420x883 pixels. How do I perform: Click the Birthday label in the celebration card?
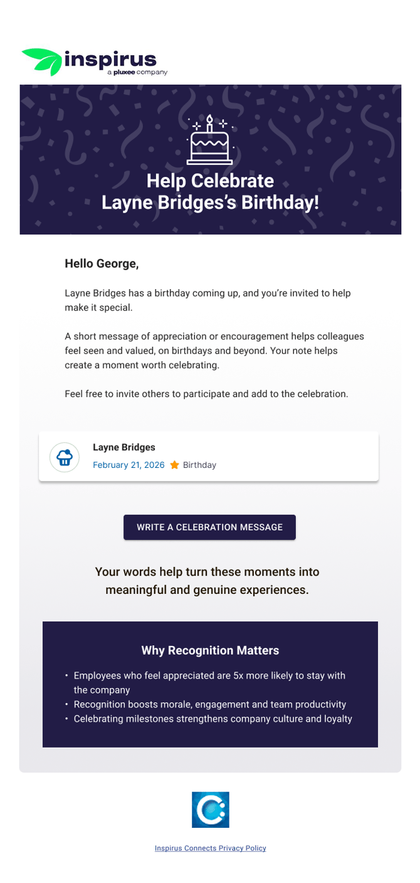click(199, 465)
